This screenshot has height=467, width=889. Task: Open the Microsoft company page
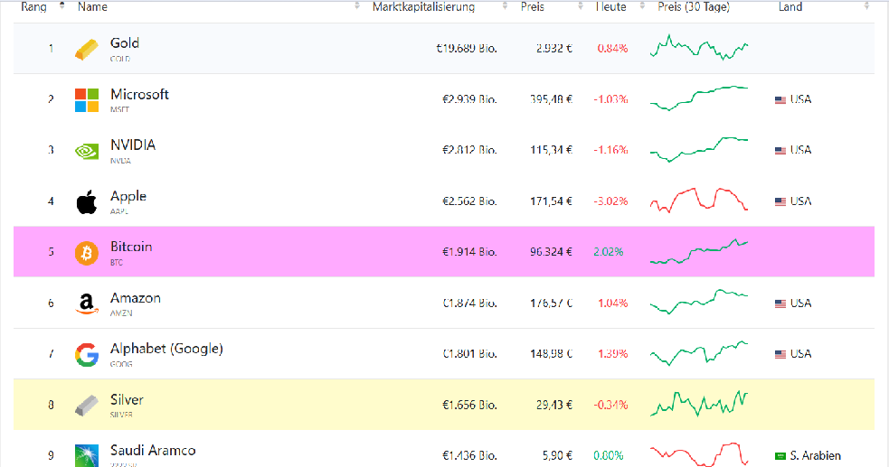[x=139, y=94]
